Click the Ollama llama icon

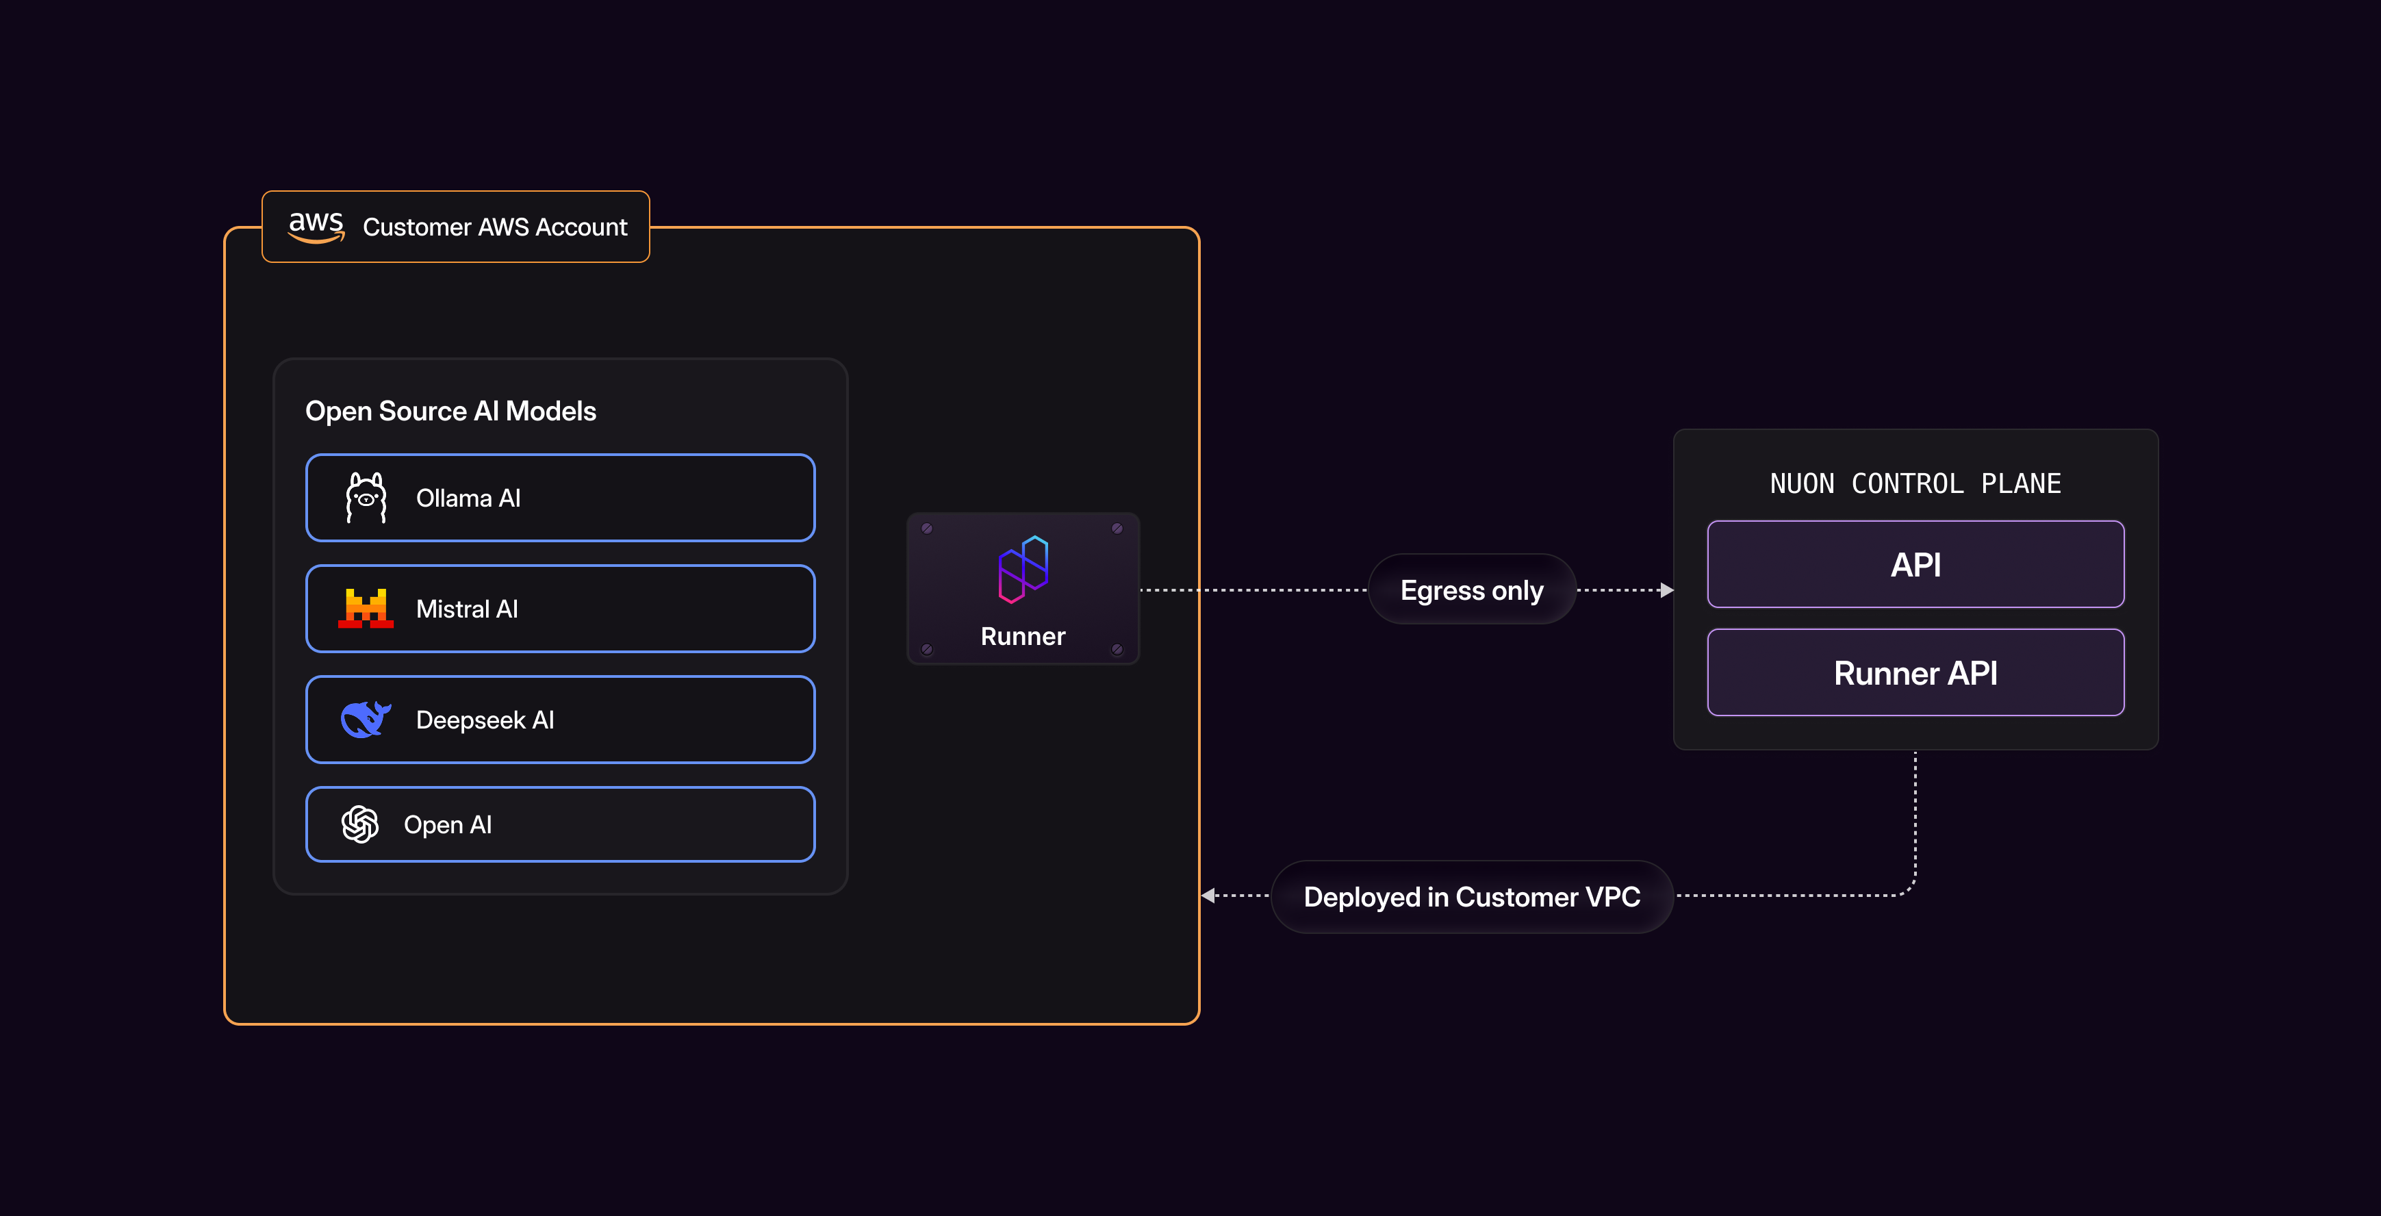click(x=366, y=498)
